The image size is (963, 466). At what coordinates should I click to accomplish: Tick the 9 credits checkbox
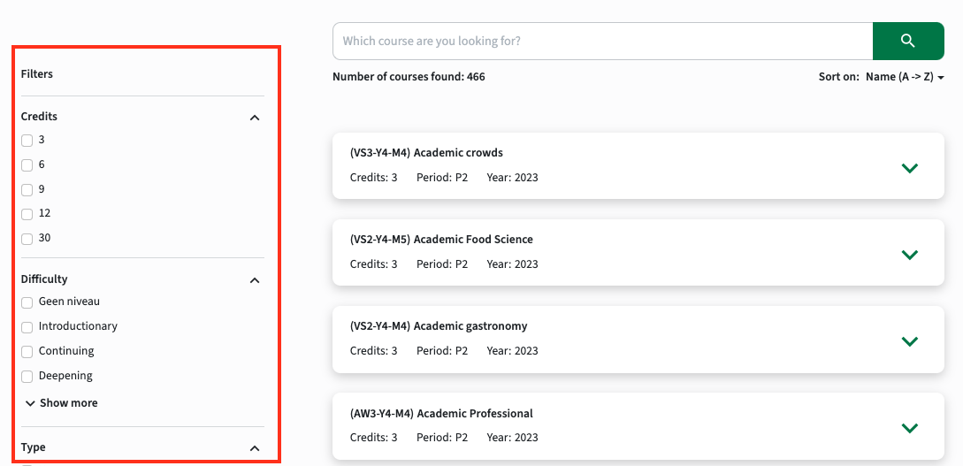point(27,190)
